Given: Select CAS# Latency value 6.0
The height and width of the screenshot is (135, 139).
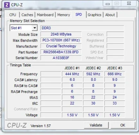Looking at the screenshot, I should 72,80.
